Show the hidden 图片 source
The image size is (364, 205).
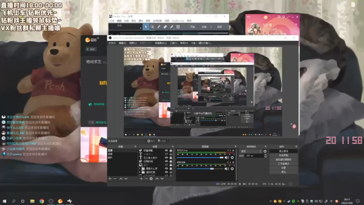pos(166,165)
